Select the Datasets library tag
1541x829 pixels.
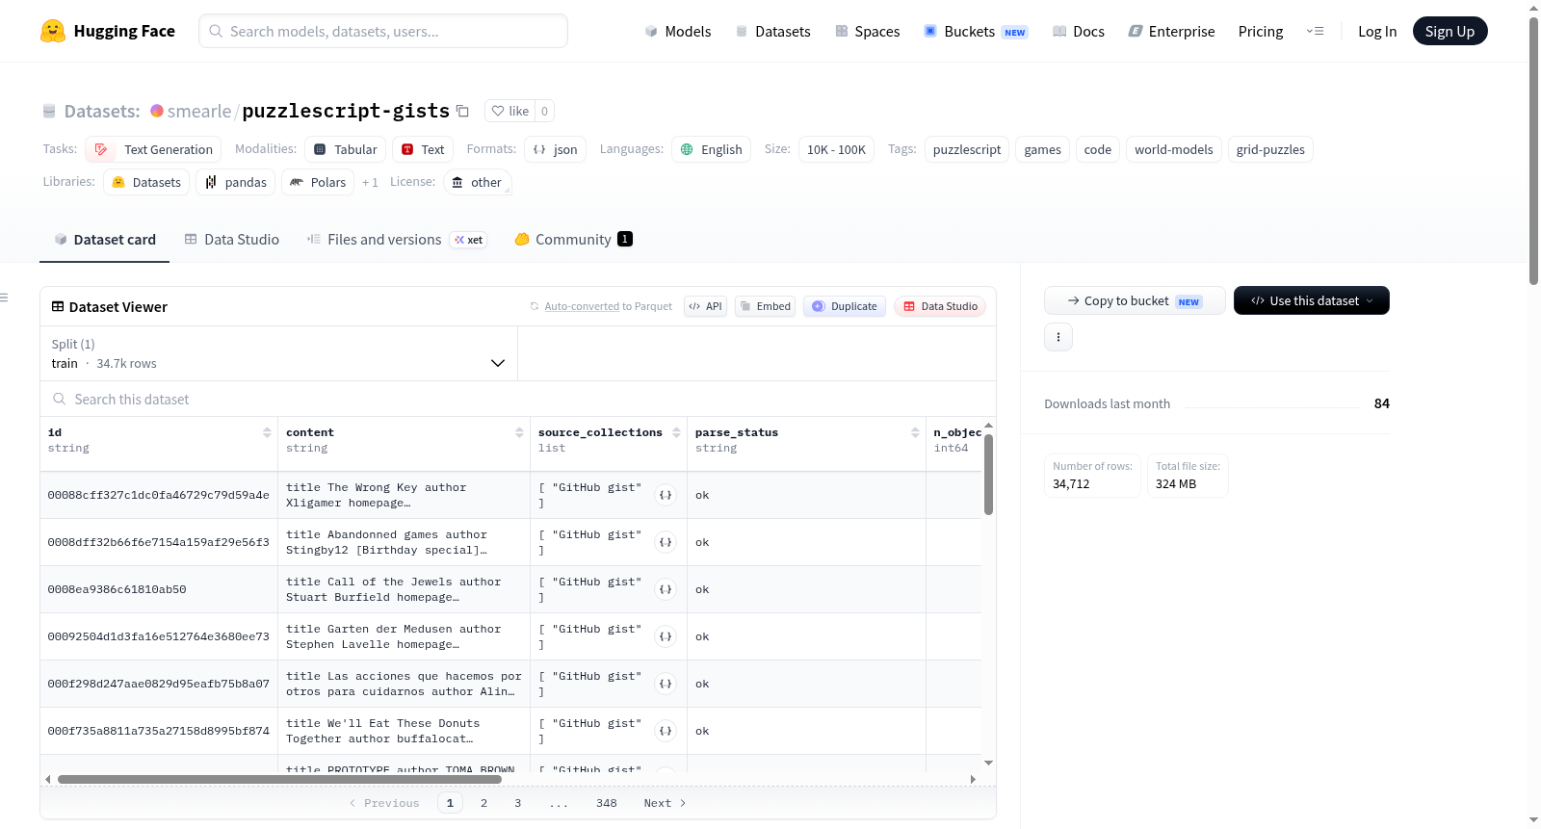coord(146,182)
